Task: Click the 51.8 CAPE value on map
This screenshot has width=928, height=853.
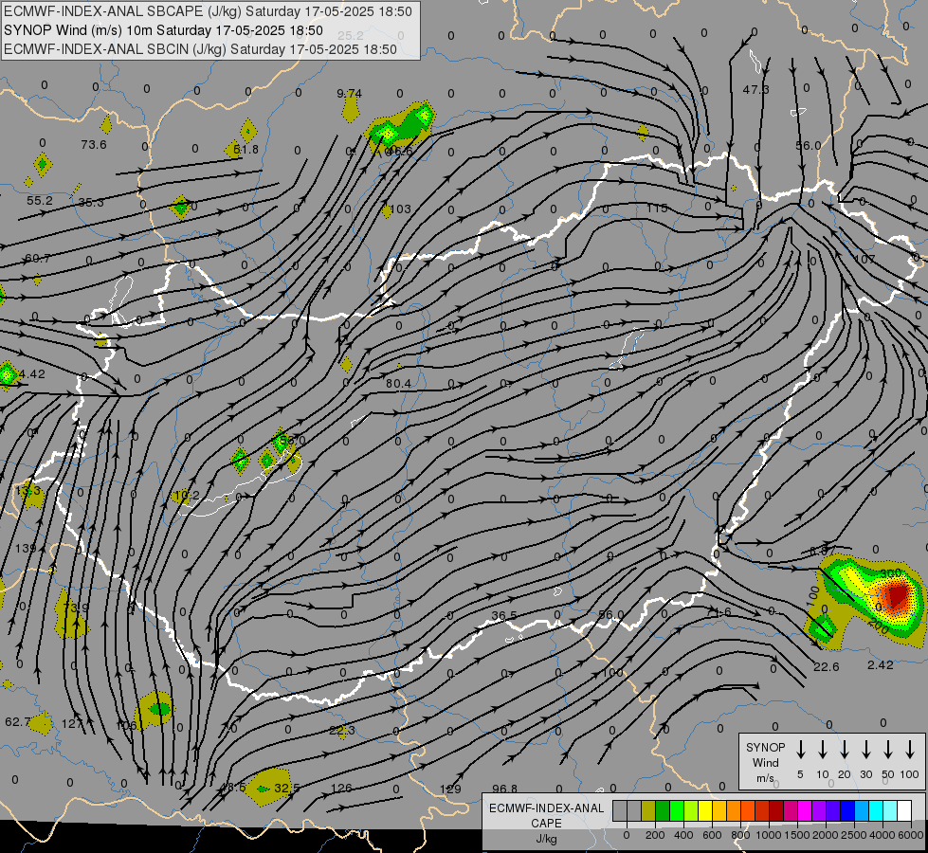Action: [246, 149]
